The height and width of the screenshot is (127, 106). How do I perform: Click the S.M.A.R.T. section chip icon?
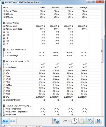pyautogui.click(x=4, y=106)
